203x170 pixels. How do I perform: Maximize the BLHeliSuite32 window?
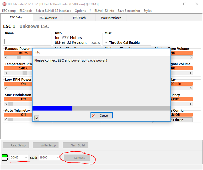coord(185,4)
